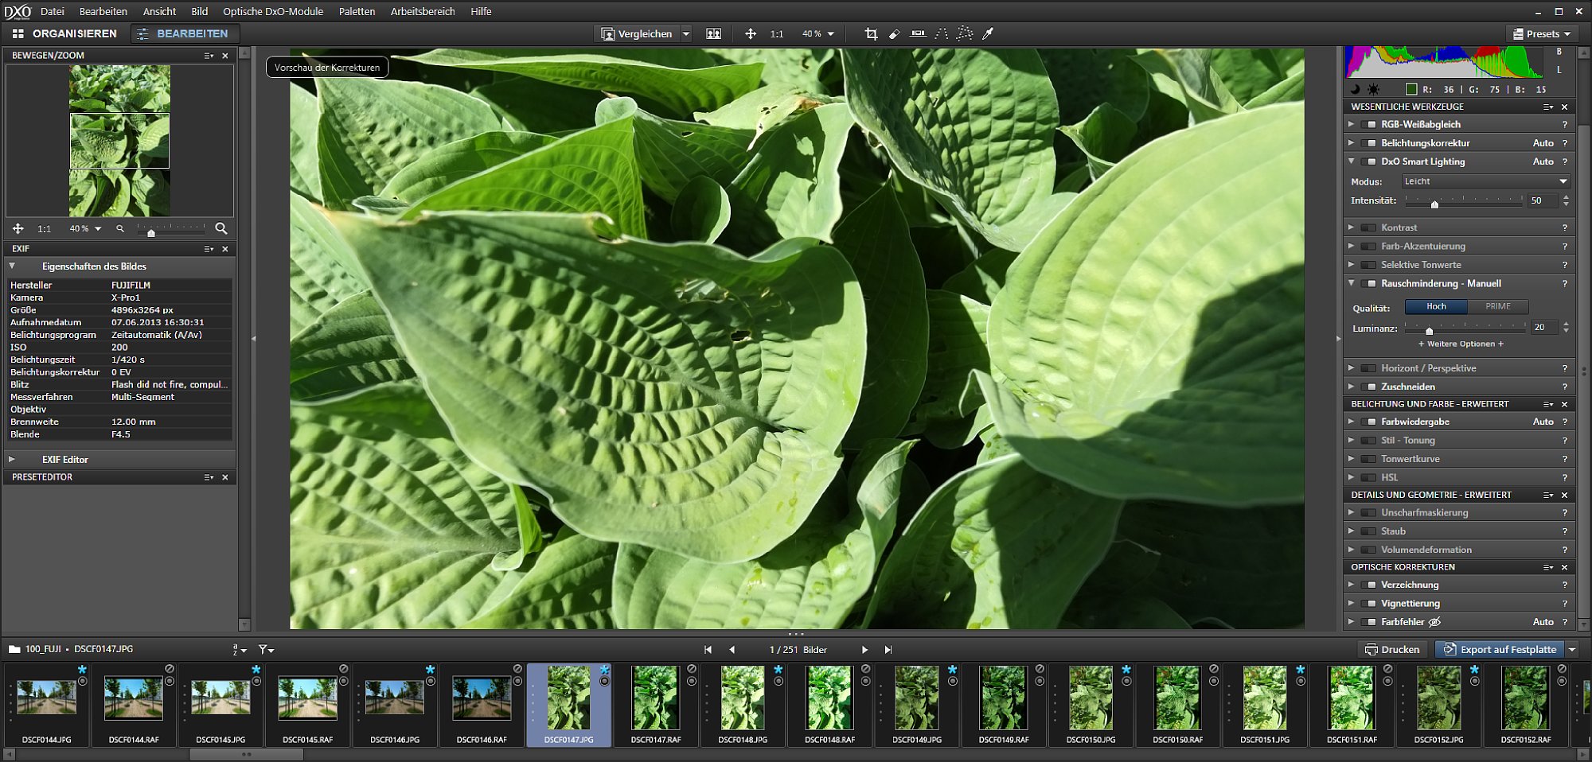Select the Crop tool in toolbar
Image resolution: width=1592 pixels, height=762 pixels.
871,34
